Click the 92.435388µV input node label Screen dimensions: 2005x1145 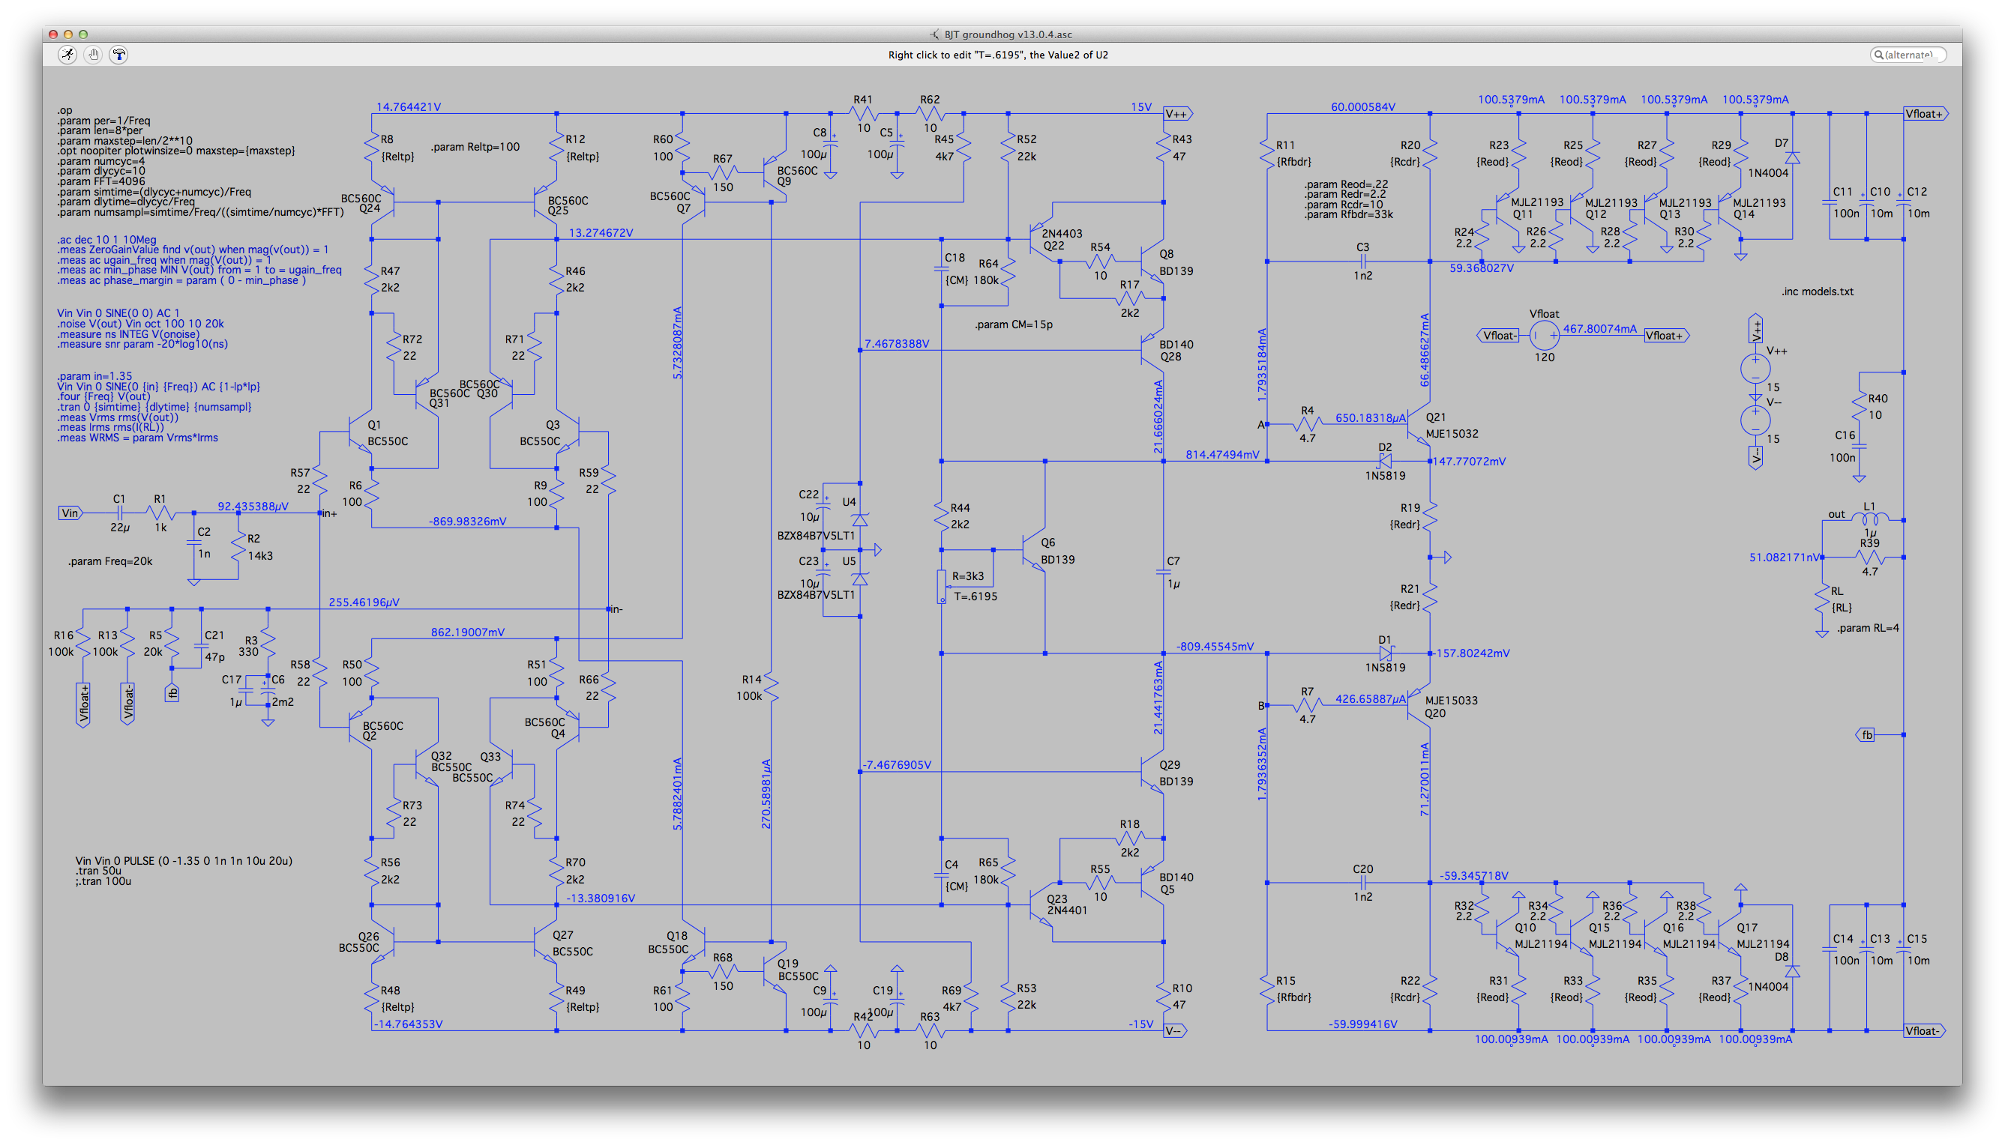point(253,507)
